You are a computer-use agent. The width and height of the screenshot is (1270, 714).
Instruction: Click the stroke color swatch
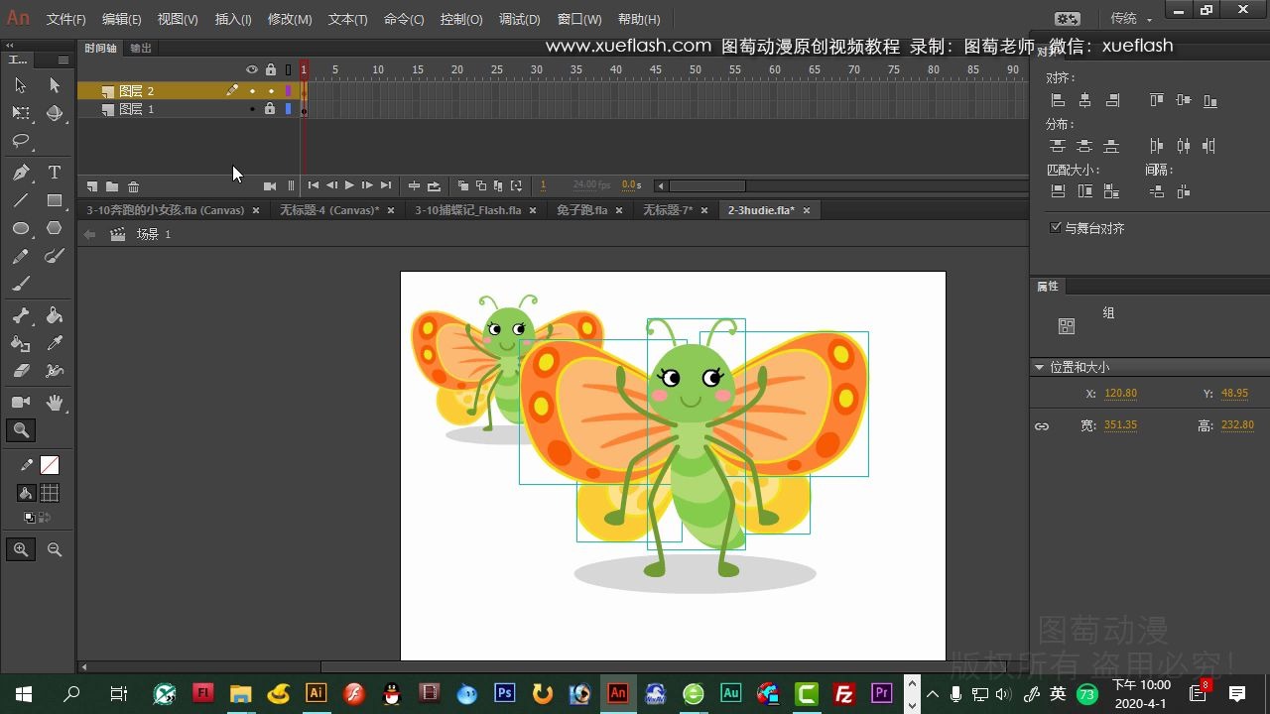click(x=49, y=465)
